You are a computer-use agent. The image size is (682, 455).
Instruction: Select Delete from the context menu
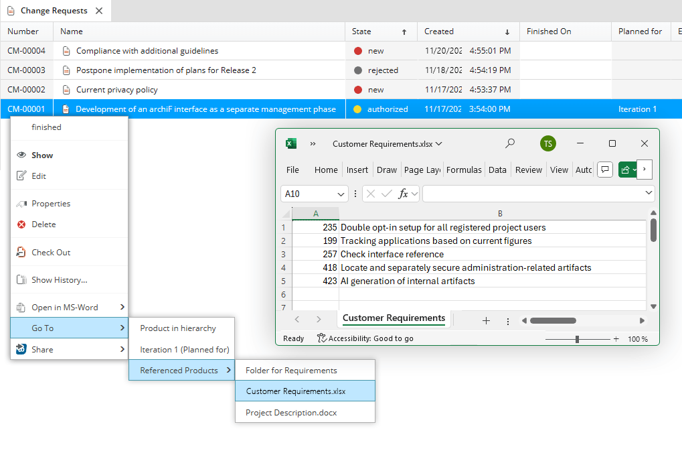[44, 224]
